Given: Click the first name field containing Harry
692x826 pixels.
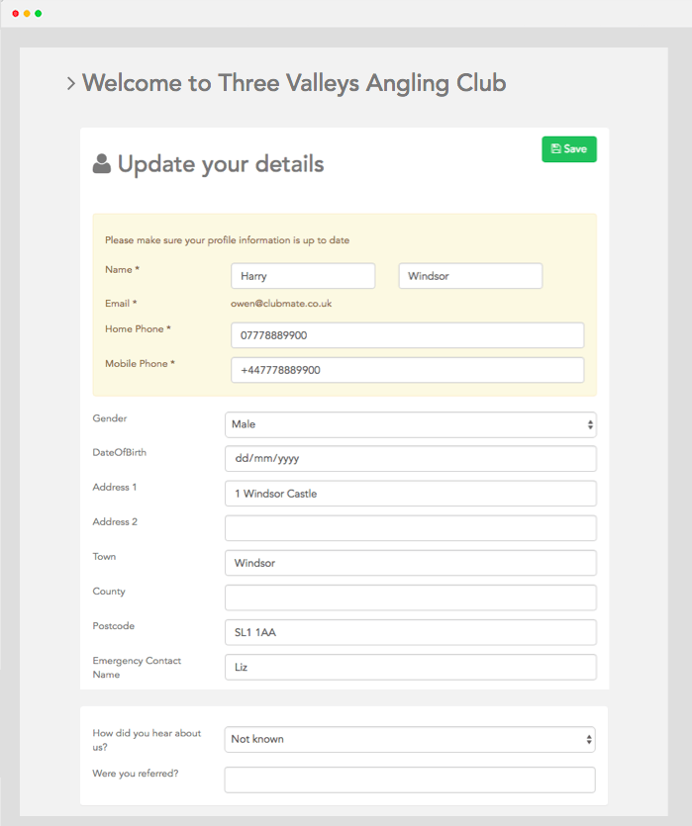Looking at the screenshot, I should tap(303, 276).
